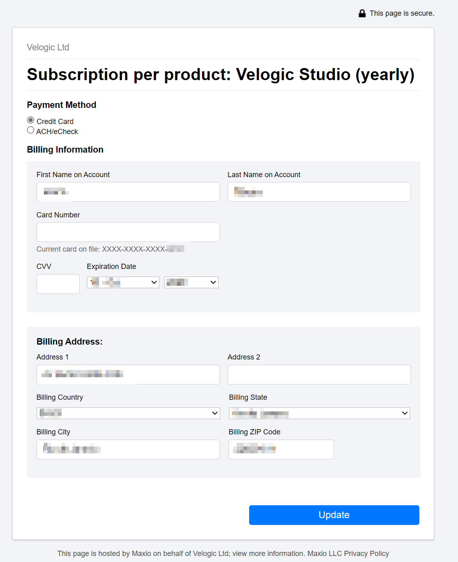This screenshot has width=458, height=562.
Task: Click the Last Name on Account field
Action: click(x=319, y=192)
